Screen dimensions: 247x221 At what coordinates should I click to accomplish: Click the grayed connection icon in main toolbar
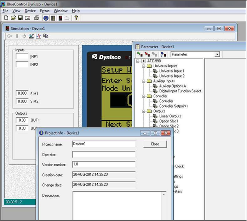tap(67, 18)
